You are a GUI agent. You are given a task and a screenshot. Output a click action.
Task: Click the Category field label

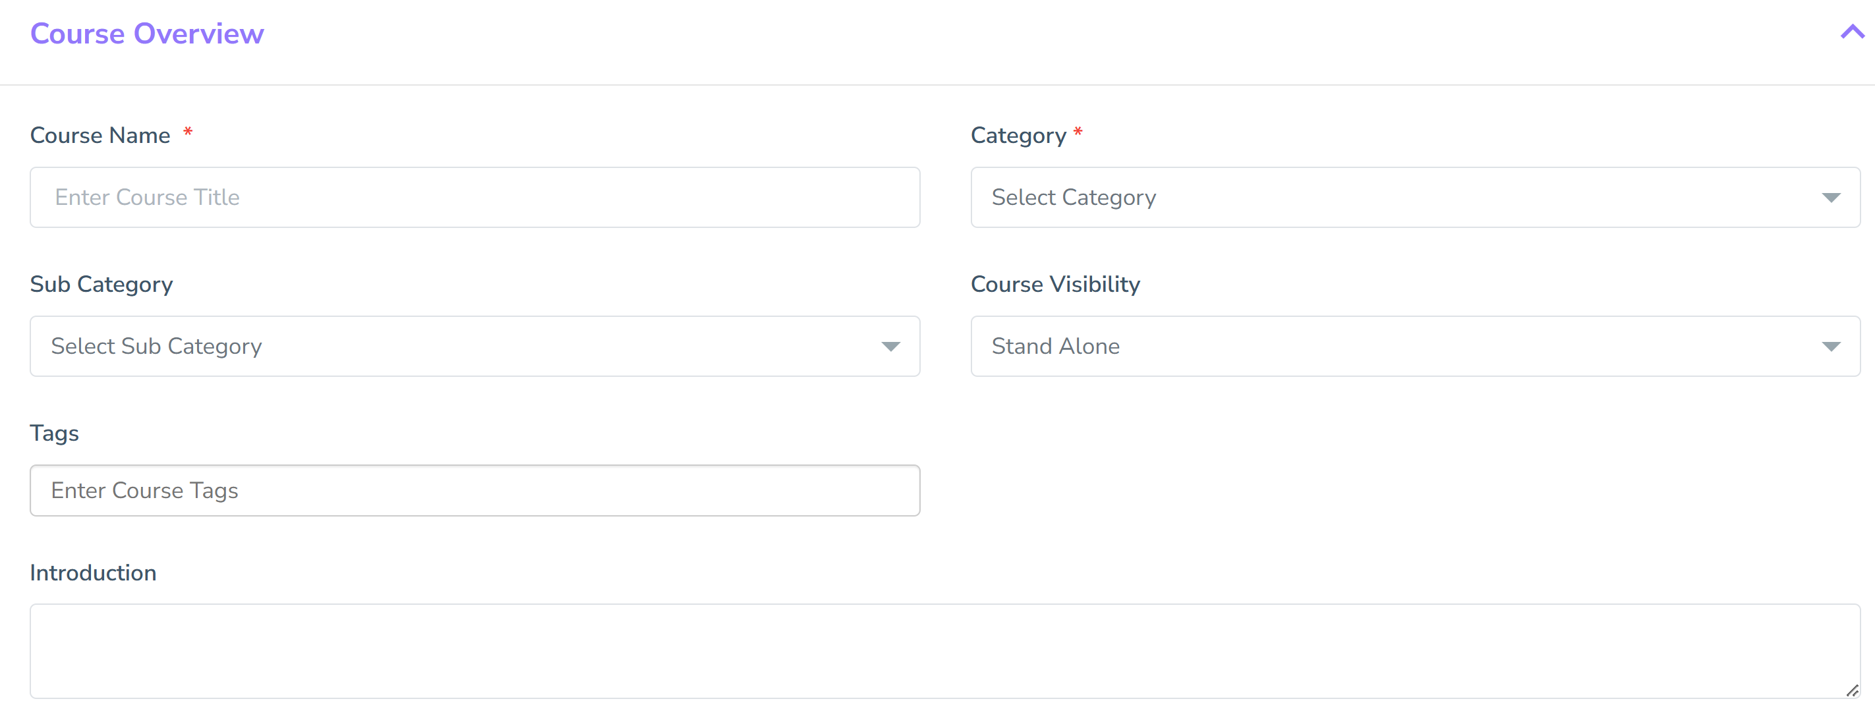1018,135
